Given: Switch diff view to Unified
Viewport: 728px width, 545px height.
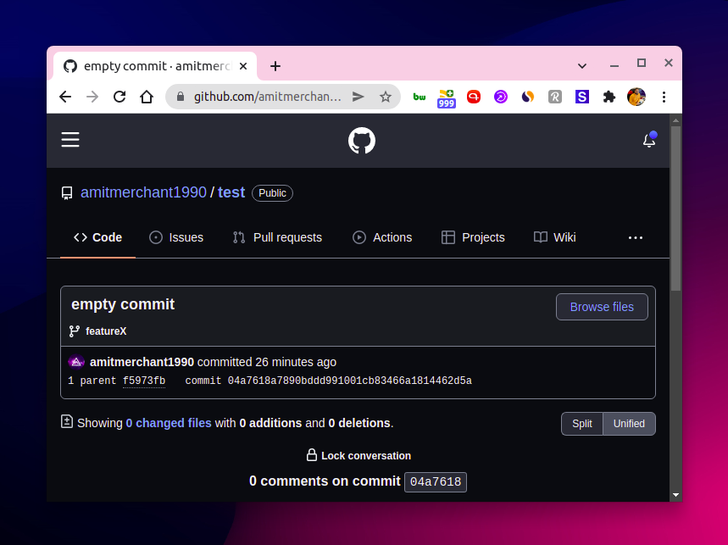Looking at the screenshot, I should tap(629, 424).
